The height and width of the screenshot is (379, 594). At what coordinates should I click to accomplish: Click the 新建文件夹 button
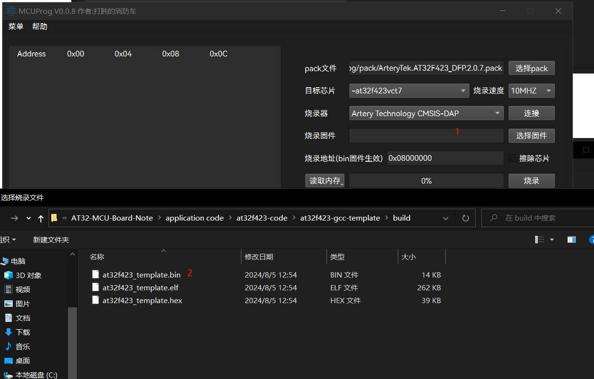[51, 240]
